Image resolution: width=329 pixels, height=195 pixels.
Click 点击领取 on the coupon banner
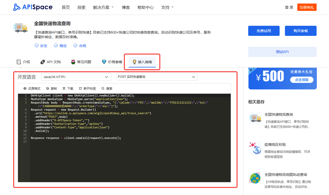pyautogui.click(x=302, y=80)
